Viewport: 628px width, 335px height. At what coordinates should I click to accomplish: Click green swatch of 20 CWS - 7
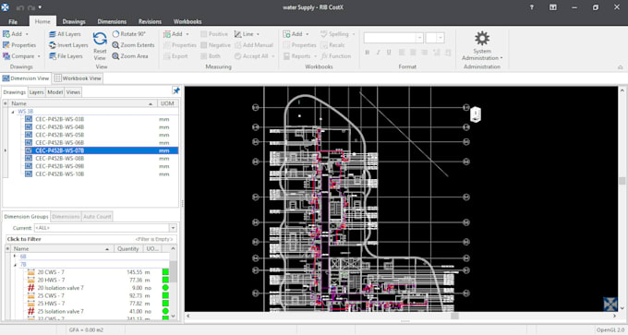click(165, 272)
